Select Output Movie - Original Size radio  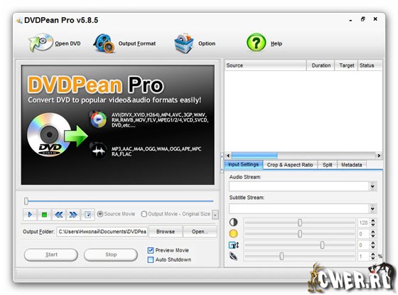coord(144,214)
